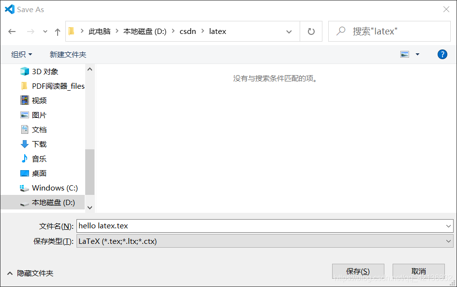Click the 保存(S) button
The height and width of the screenshot is (287, 457).
358,271
